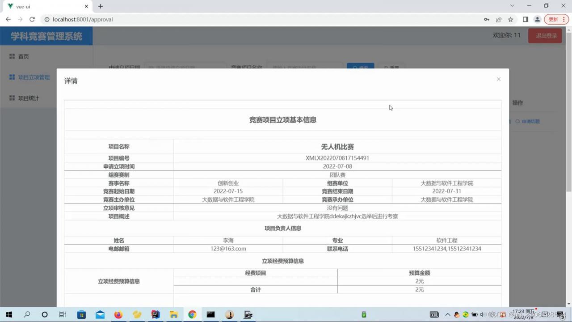The image size is (572, 322).
Task: Toggle the browser side panel icon
Action: coord(526,19)
